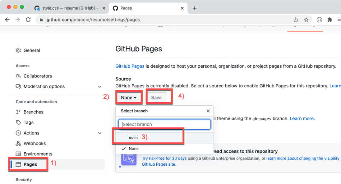
Task: Click the circular extension icon in toolbar
Action: click(x=319, y=20)
